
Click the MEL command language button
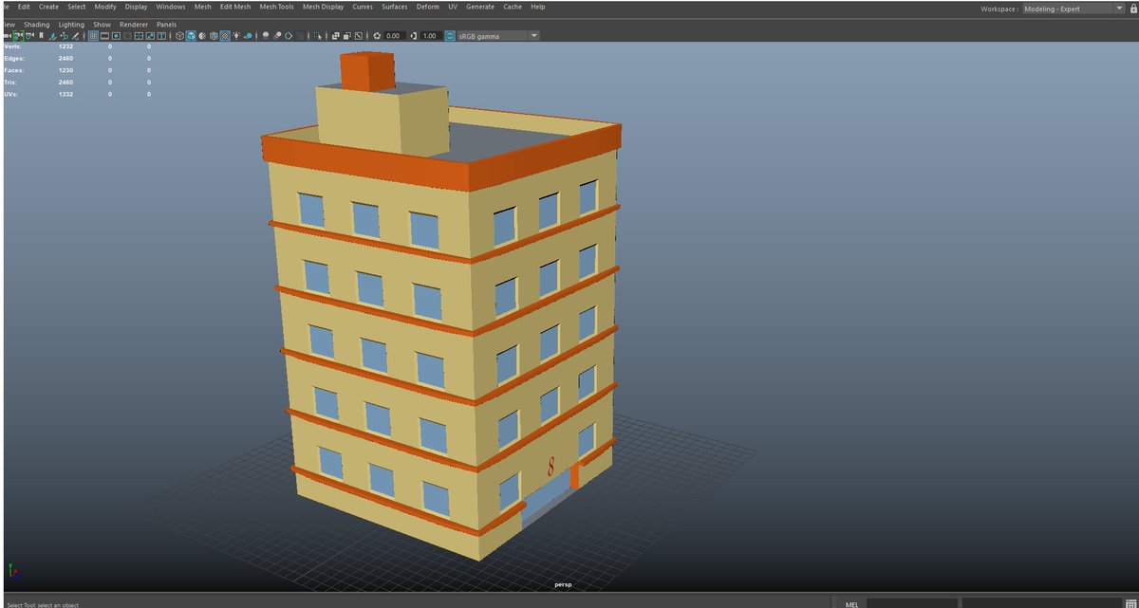point(851,603)
